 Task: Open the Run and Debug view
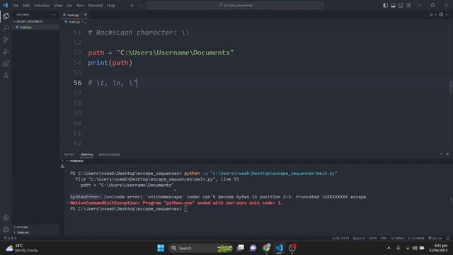[6, 52]
